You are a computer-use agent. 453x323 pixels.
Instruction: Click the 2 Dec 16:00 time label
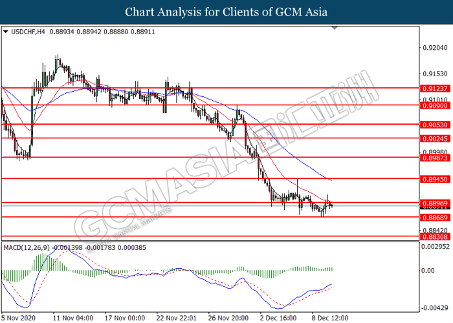pyautogui.click(x=278, y=318)
